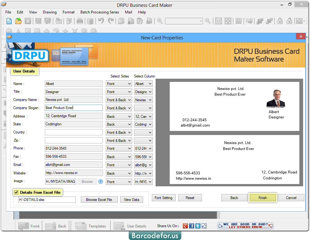Click the We Are Good Or Bad banner
This screenshot has height=240, width=310.
click(245, 226)
